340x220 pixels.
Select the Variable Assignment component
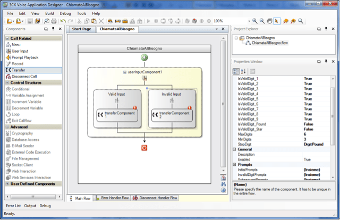point(25,95)
